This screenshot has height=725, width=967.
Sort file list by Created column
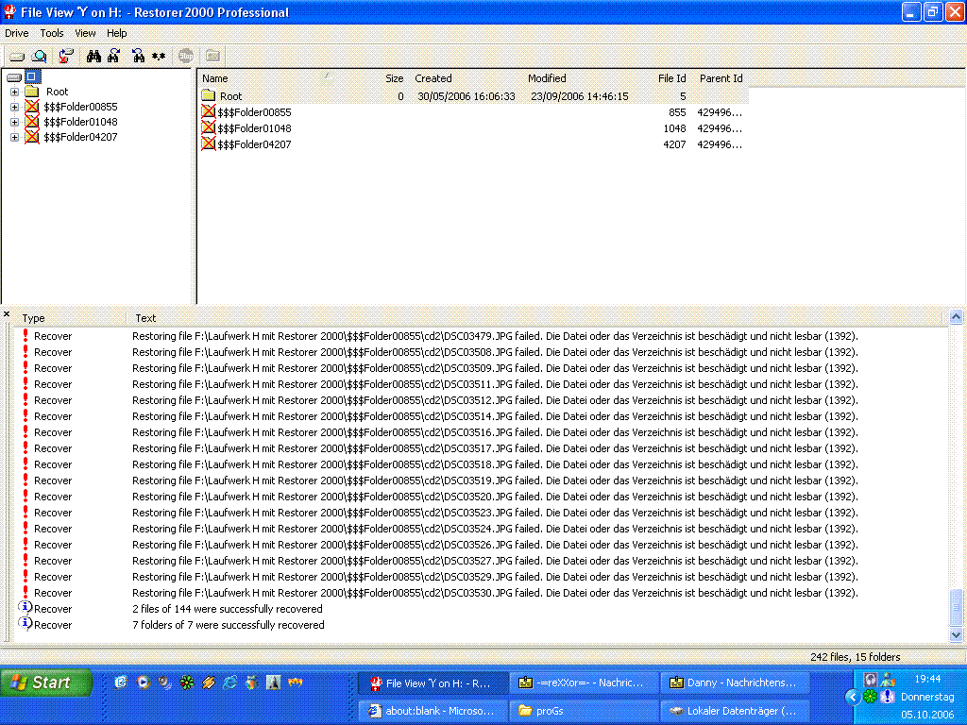[433, 78]
